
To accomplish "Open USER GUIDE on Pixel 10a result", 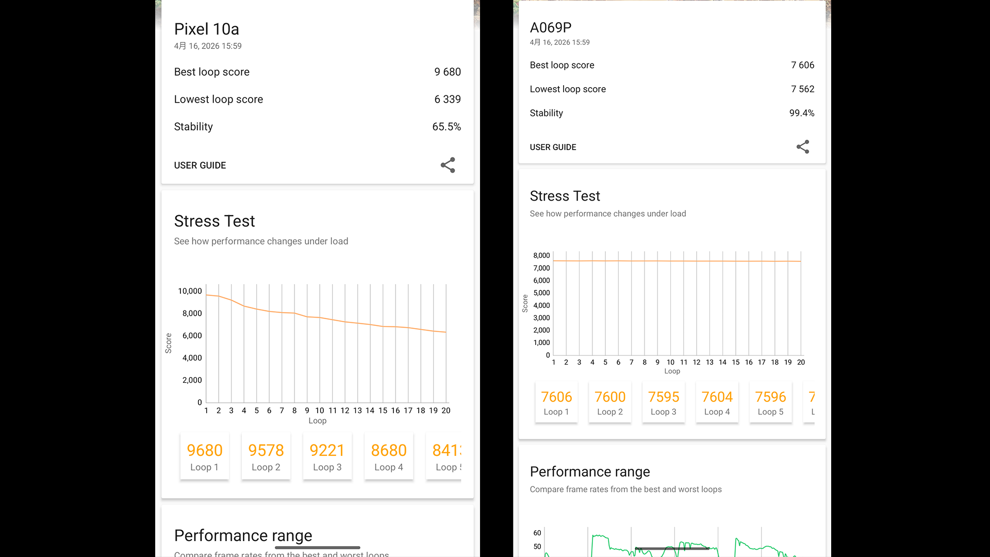I will [x=200, y=165].
